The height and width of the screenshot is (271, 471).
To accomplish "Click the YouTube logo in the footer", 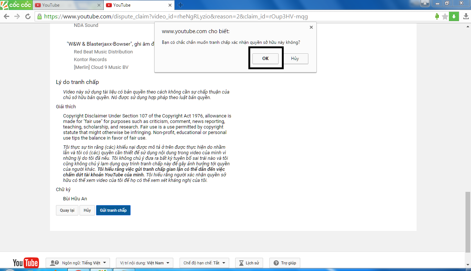I will 26,263.
